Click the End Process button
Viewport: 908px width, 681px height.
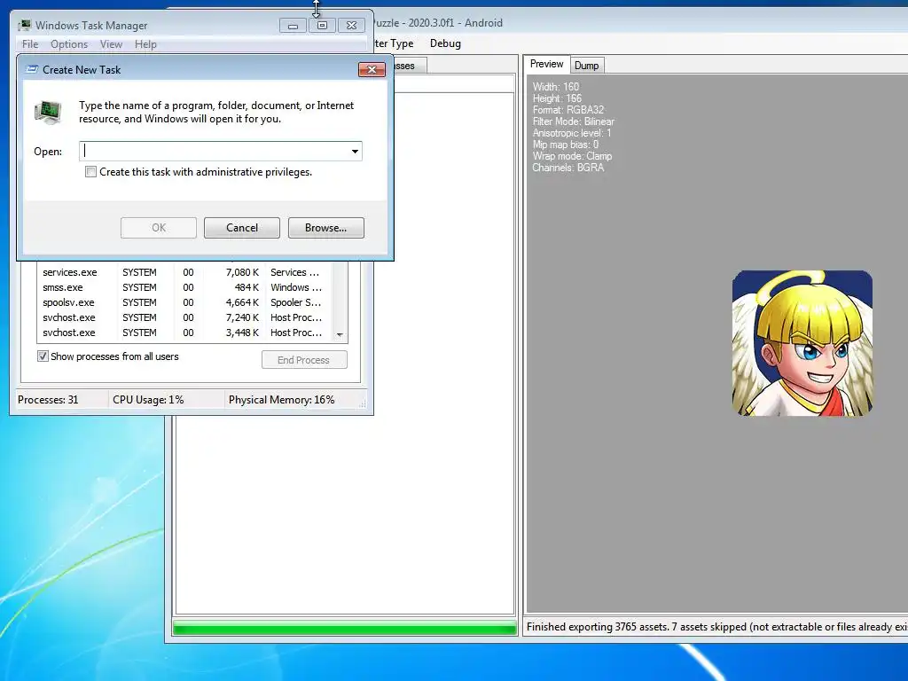304,360
